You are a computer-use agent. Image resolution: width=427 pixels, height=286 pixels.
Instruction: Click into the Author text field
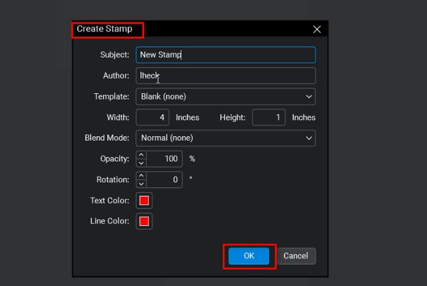[225, 76]
